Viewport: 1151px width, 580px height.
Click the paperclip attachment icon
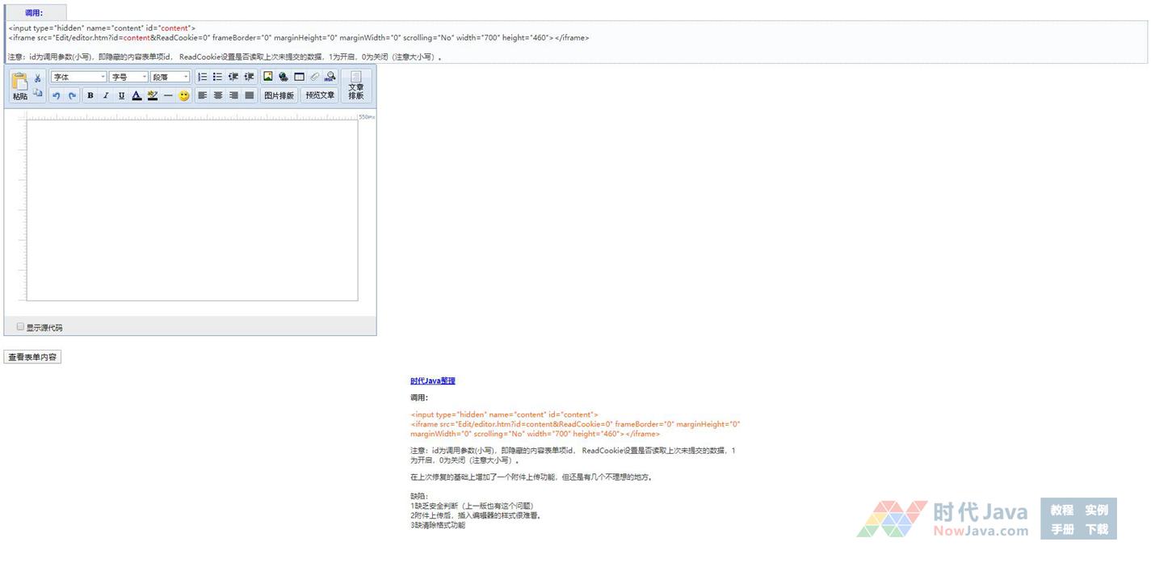click(x=315, y=77)
